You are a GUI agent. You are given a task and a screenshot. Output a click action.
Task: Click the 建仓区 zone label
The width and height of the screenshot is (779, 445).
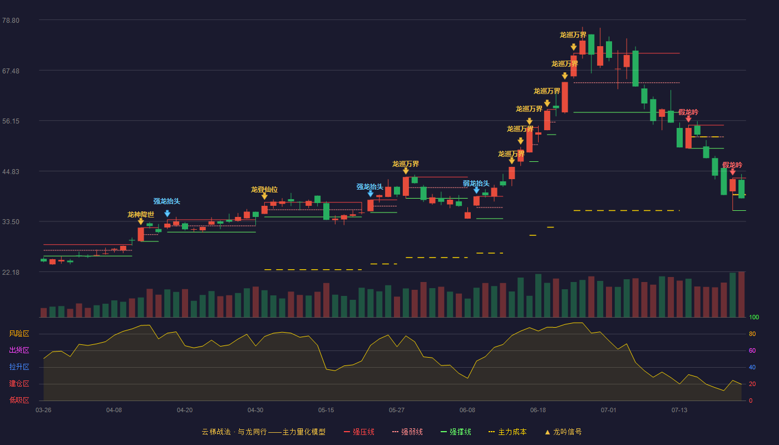pos(19,384)
